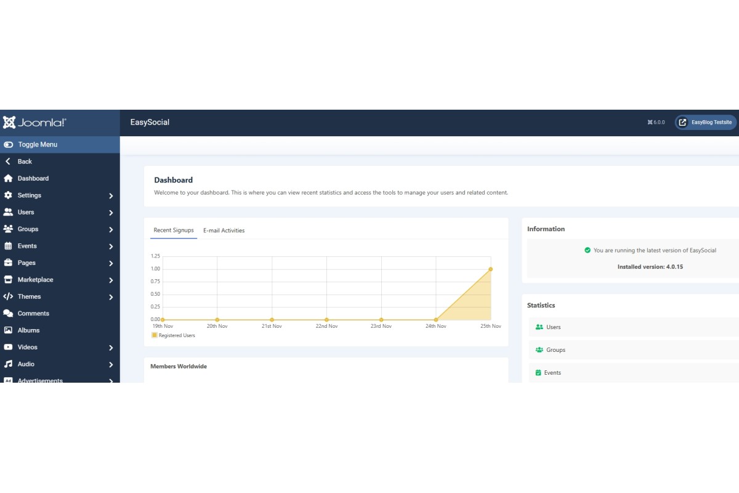The image size is (739, 493).
Task: Expand the Videos submenu arrow
Action: (x=111, y=348)
